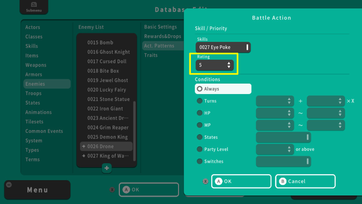Open the Switches selection field
The width and height of the screenshot is (362, 204).
click(x=283, y=161)
